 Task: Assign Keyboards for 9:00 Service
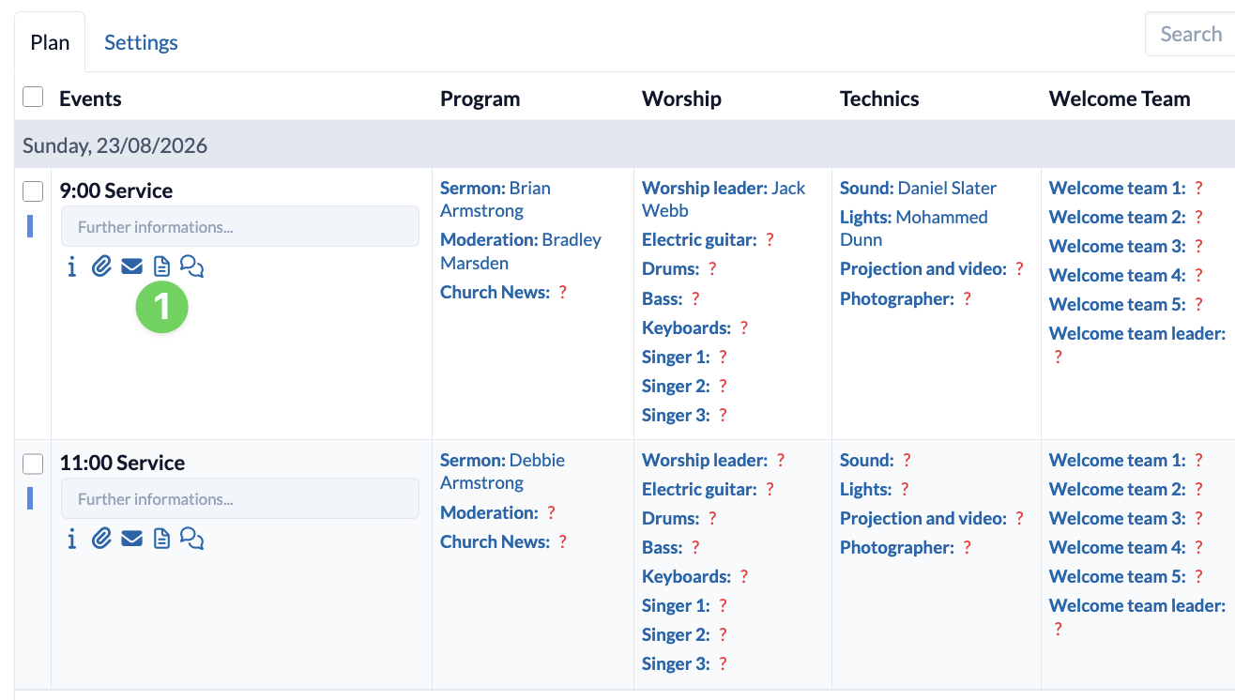[695, 327]
